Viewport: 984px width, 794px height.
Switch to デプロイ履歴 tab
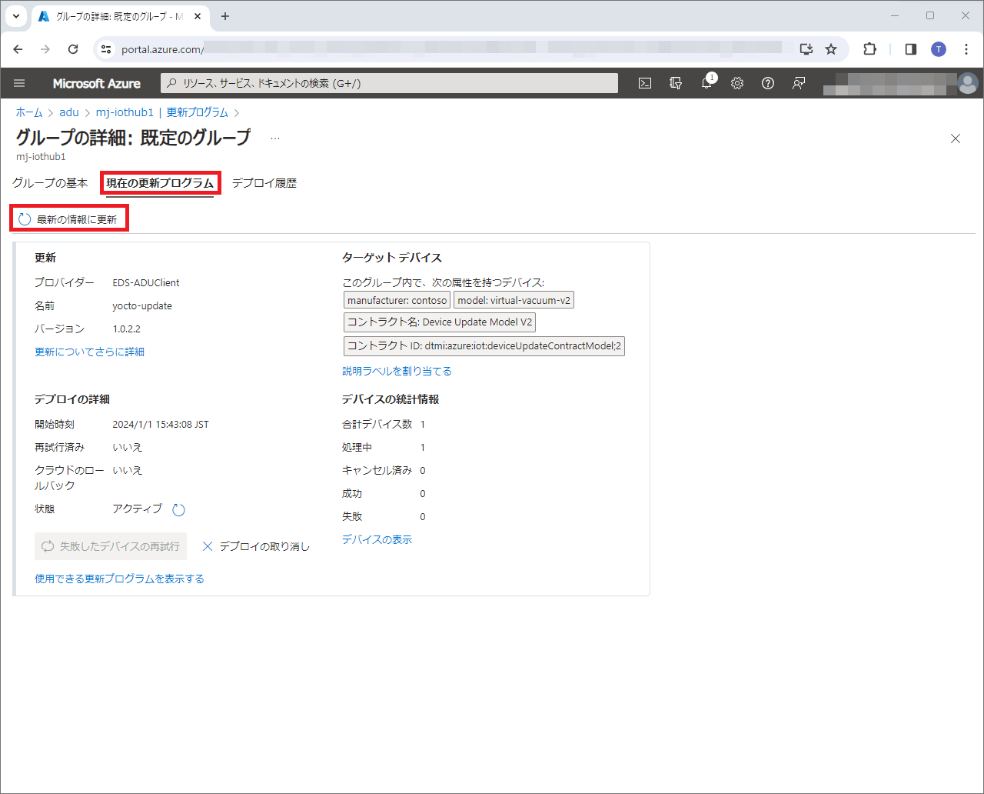coord(264,183)
